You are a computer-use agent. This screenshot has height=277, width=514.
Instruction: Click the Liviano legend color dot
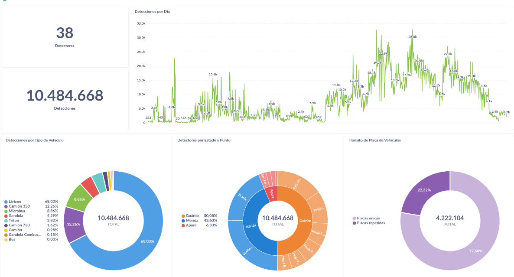[x=6, y=202]
